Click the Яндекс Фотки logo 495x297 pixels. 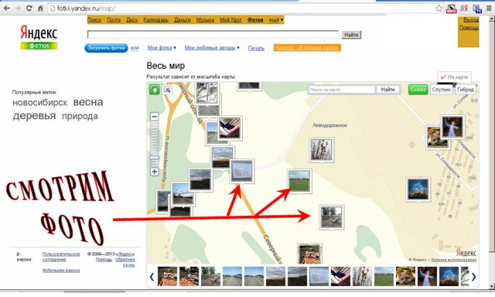[39, 38]
